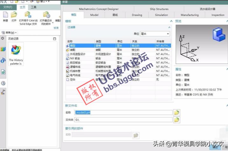Select the 航空钣金 template row
Image resolution: width=228 pixels, height=151 pixels.
pos(118,63)
